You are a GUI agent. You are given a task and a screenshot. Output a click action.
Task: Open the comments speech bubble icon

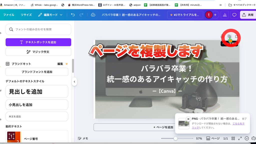tap(234, 15)
